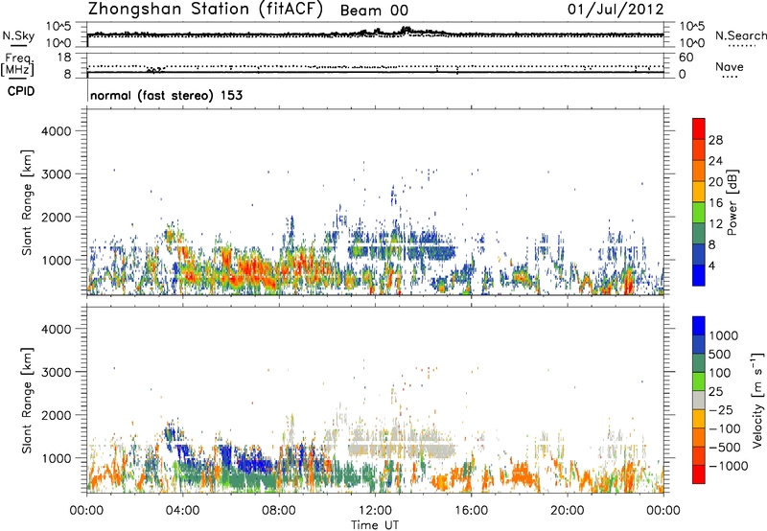Click 'Slant Range [km]' label of velocity panel

tap(28, 400)
